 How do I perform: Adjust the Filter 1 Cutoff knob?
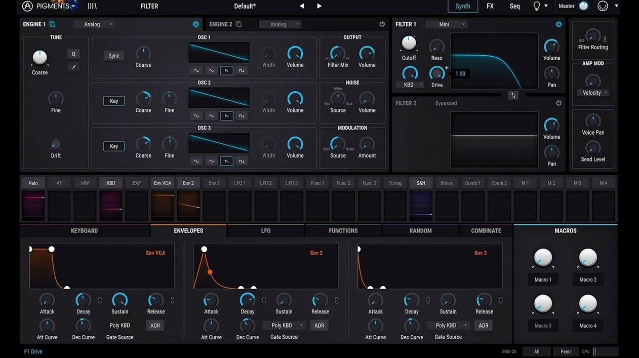pos(409,44)
